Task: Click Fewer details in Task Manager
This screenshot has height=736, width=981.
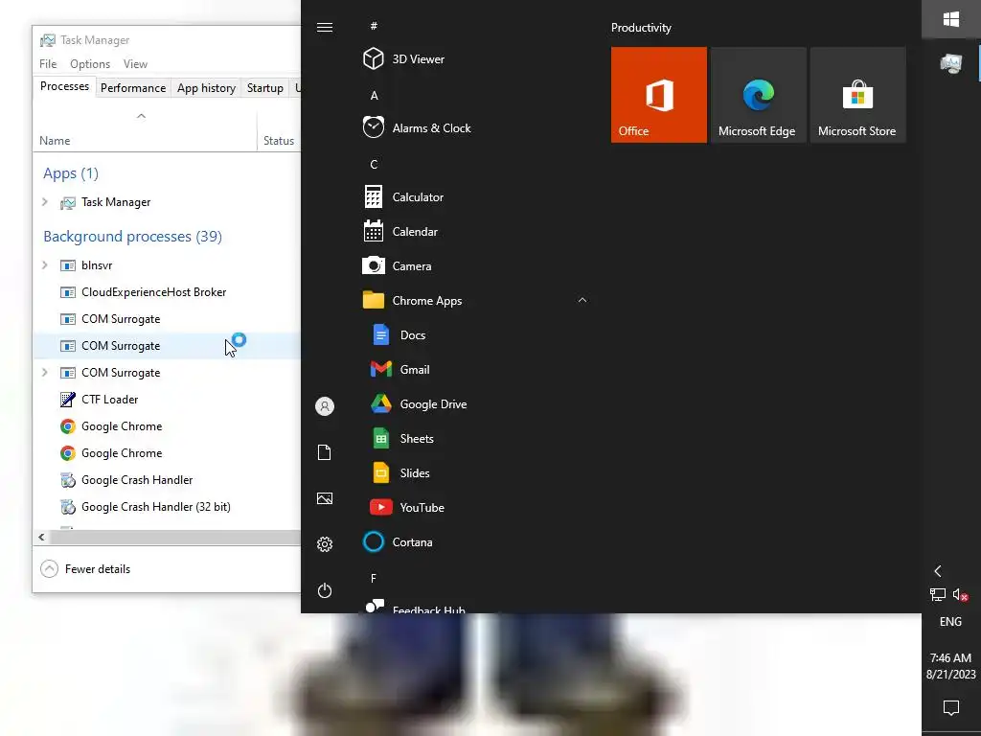Action: point(85,569)
